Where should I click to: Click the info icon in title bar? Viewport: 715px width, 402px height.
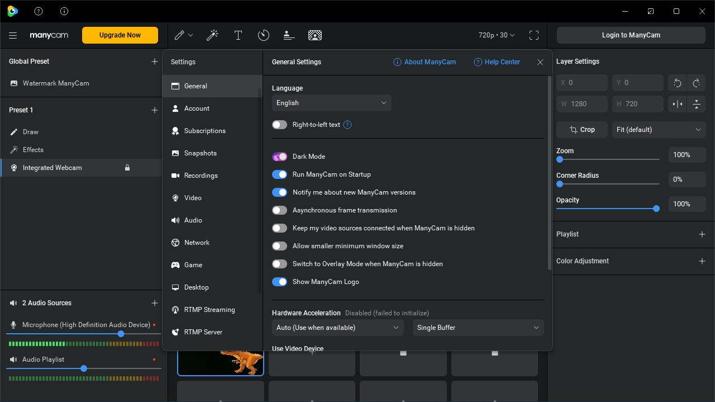pyautogui.click(x=64, y=11)
